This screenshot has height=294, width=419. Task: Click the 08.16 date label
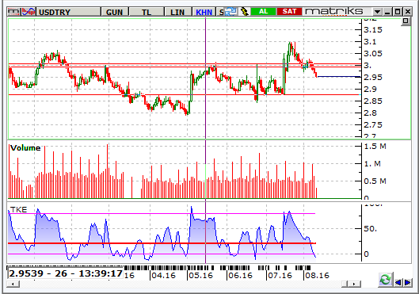pyautogui.click(x=317, y=275)
